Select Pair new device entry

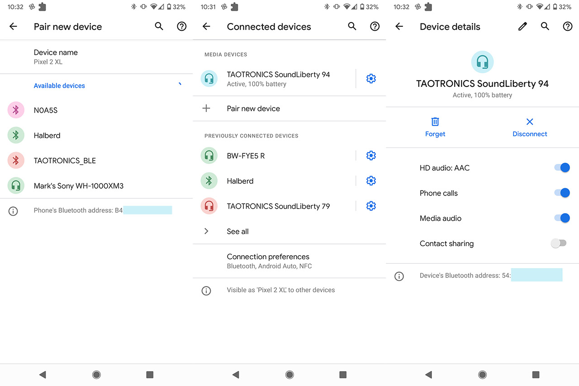[x=289, y=108]
